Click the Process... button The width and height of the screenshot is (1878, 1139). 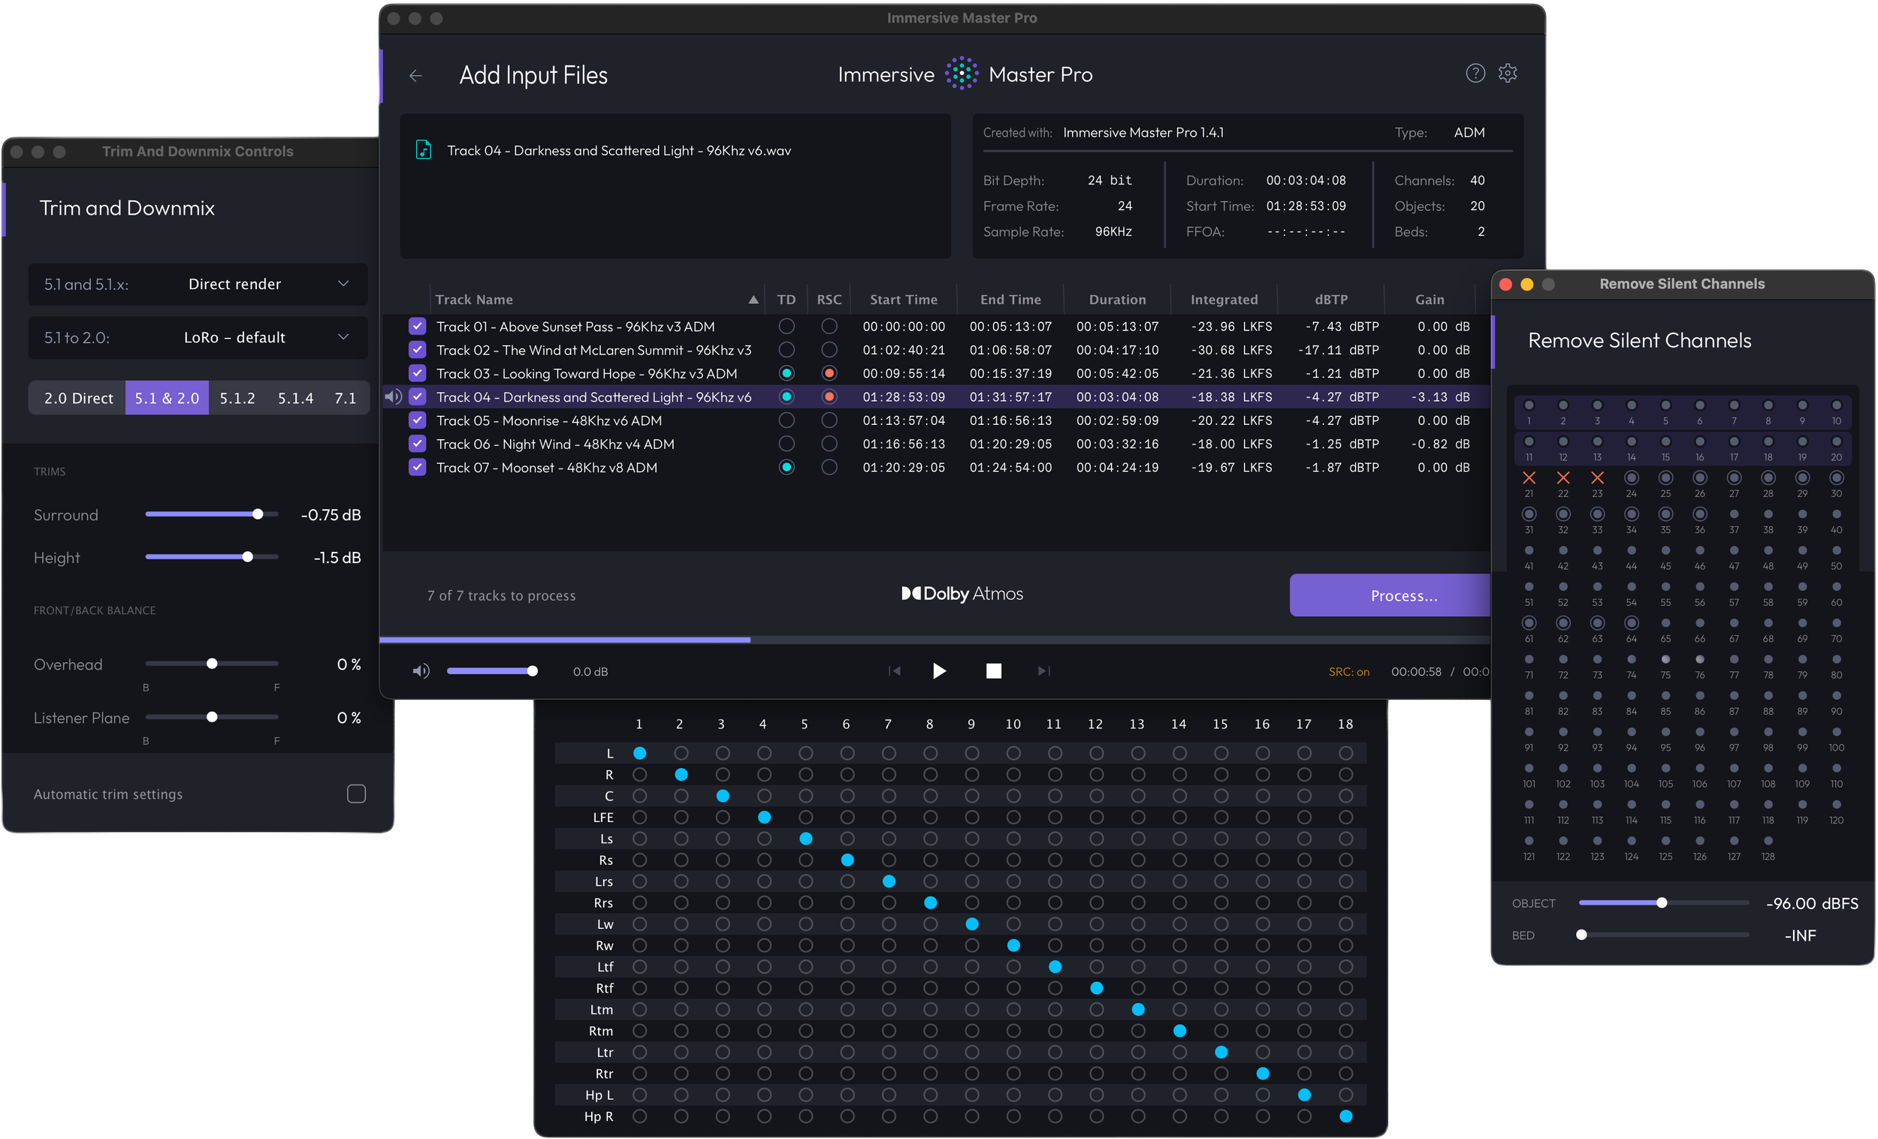click(x=1390, y=595)
